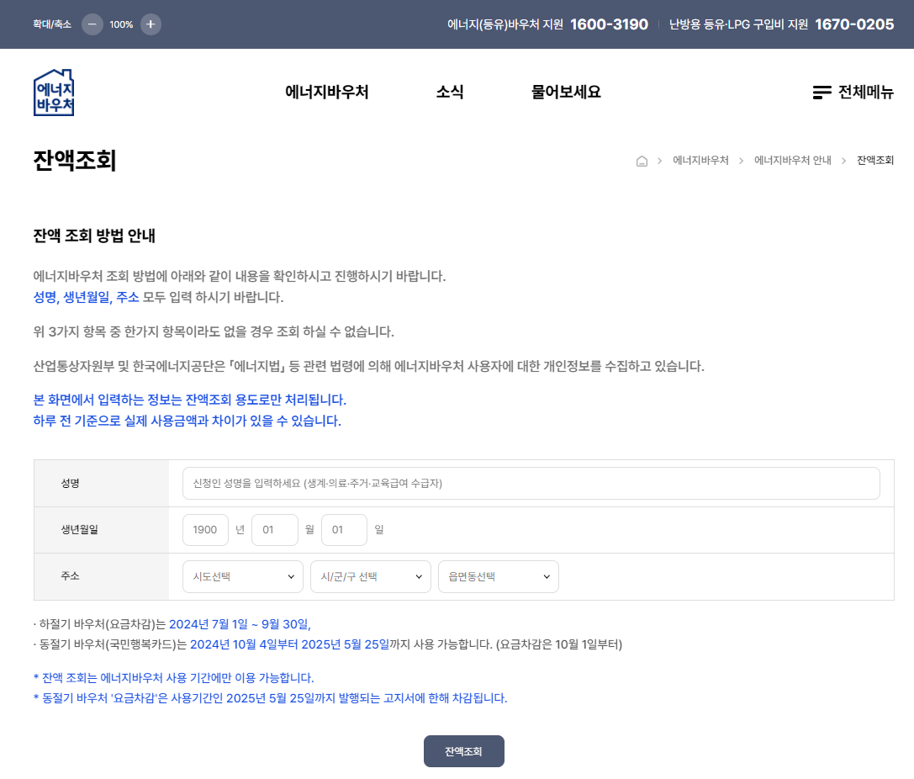This screenshot has width=914, height=779.
Task: Open the 전체메뉴 hamburger menu icon
Action: 821,93
